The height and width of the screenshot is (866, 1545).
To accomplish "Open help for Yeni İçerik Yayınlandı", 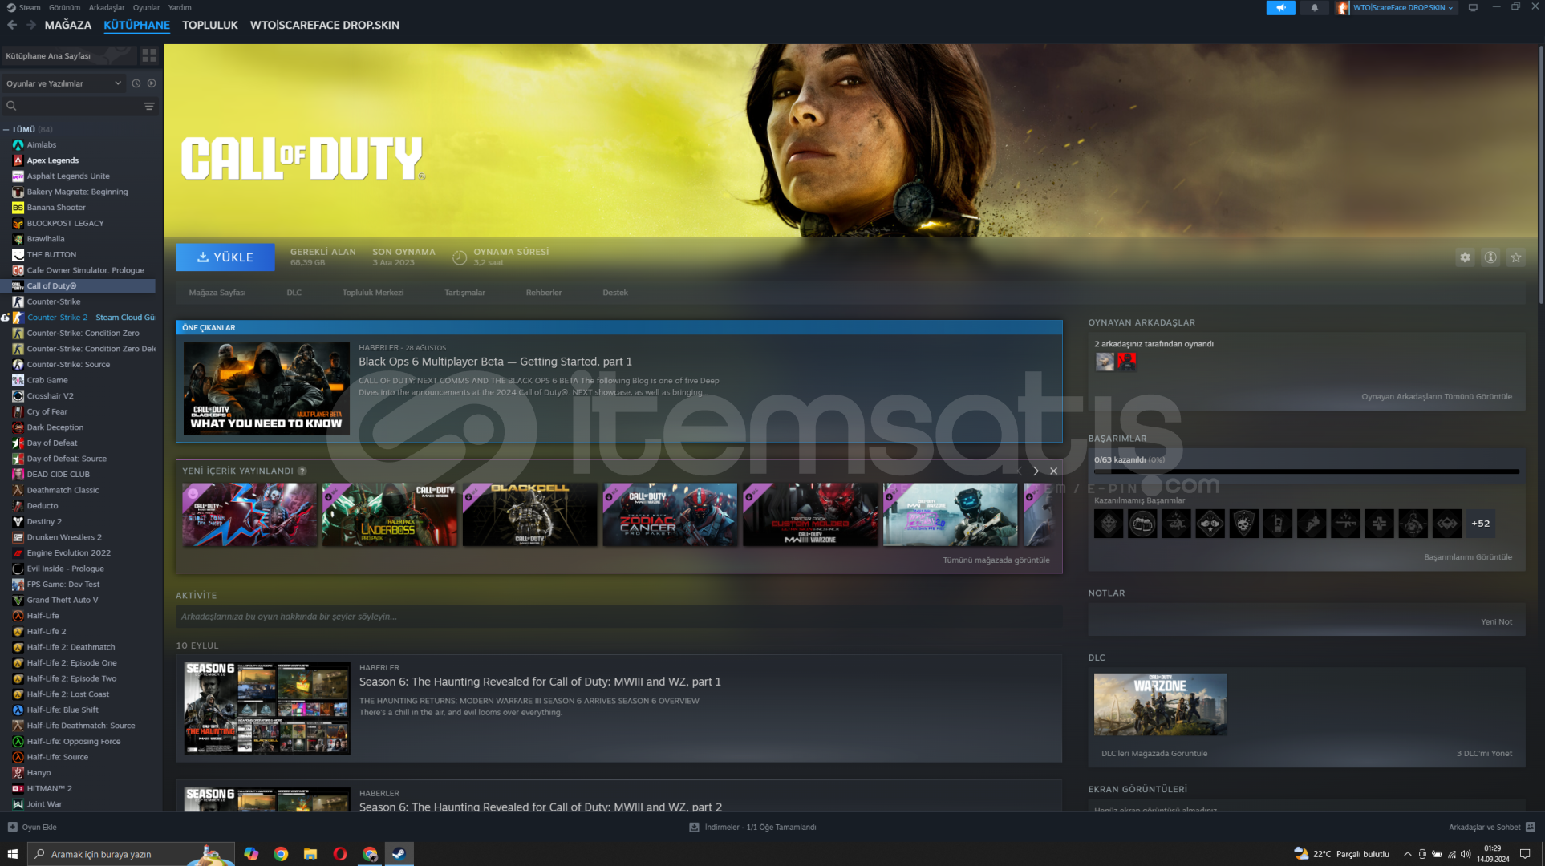I will [302, 471].
